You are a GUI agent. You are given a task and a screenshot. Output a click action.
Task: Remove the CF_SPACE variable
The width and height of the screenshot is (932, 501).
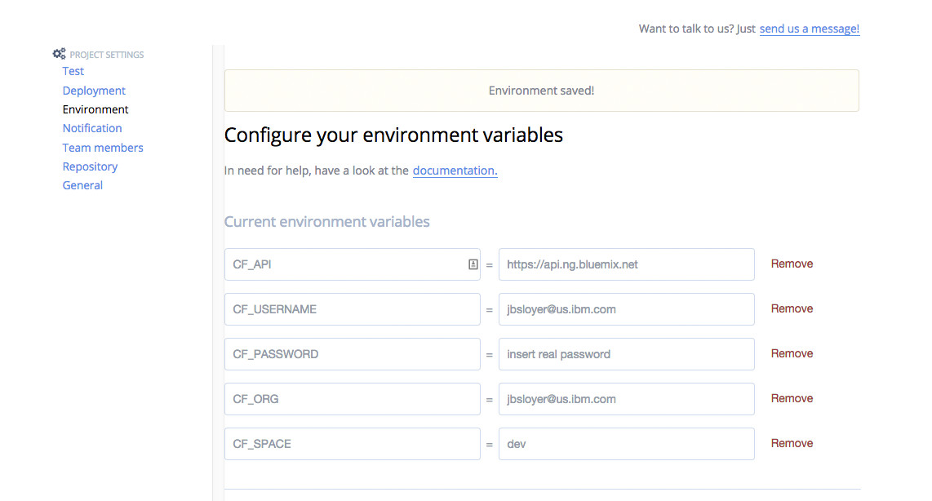pyautogui.click(x=792, y=443)
